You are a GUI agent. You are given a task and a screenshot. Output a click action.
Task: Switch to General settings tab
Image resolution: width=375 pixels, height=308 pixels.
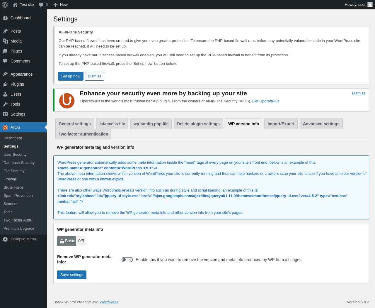click(75, 124)
